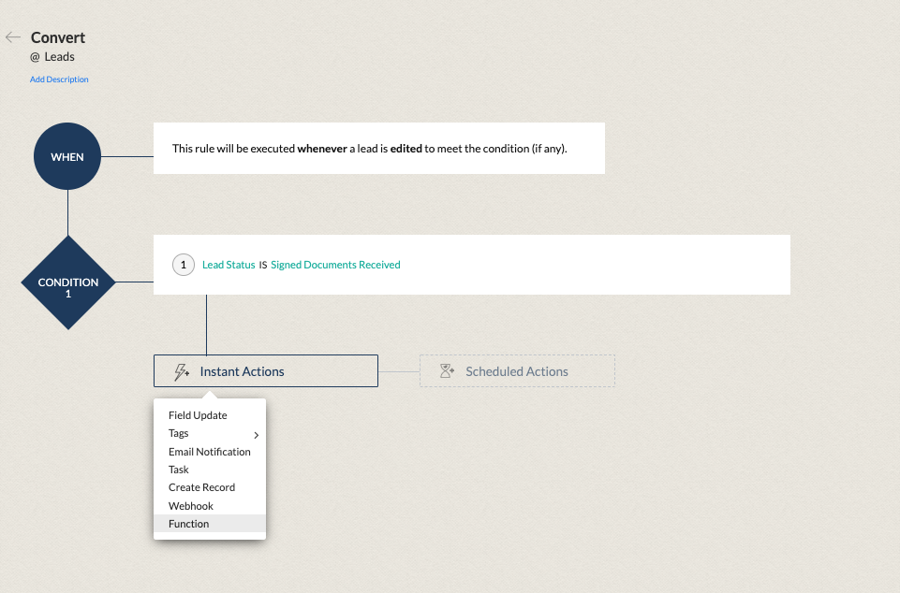Click the Convert rule title
900x593 pixels.
58,37
